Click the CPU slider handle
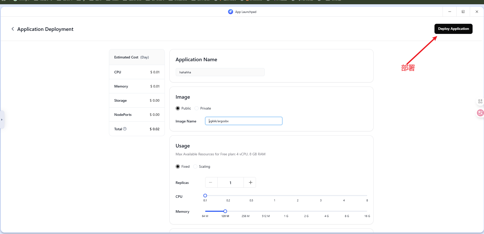484x234 pixels. [x=205, y=196]
